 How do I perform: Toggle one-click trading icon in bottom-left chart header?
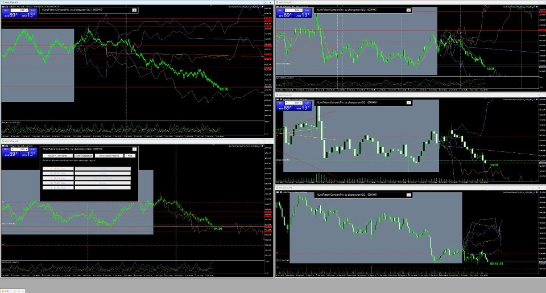(3, 146)
